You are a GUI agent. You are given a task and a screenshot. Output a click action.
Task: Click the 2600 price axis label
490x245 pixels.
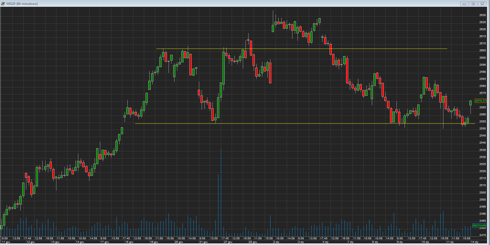[482, 58]
